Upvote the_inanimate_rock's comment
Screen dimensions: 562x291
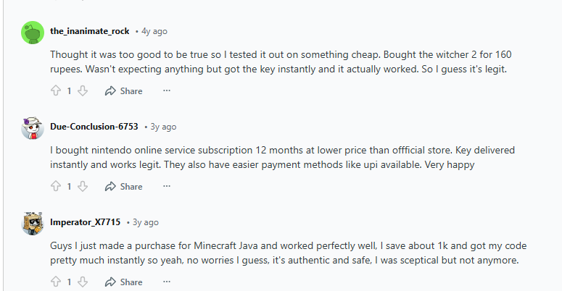click(x=56, y=91)
